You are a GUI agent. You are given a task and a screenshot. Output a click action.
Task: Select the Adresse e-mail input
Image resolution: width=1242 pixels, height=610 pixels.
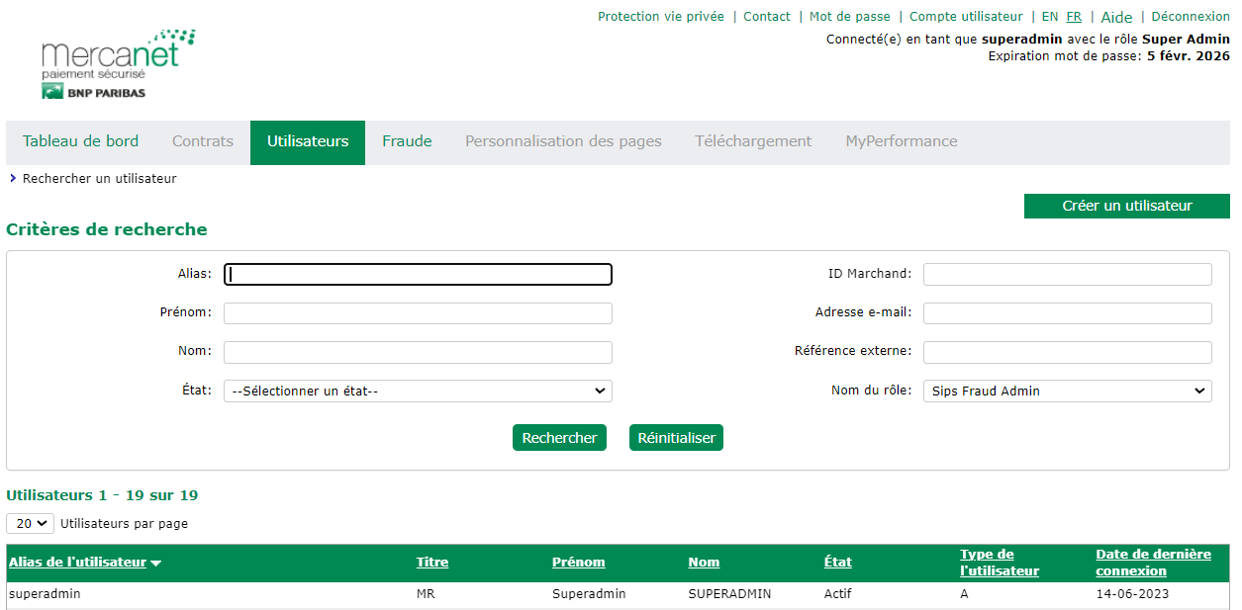pos(1067,313)
